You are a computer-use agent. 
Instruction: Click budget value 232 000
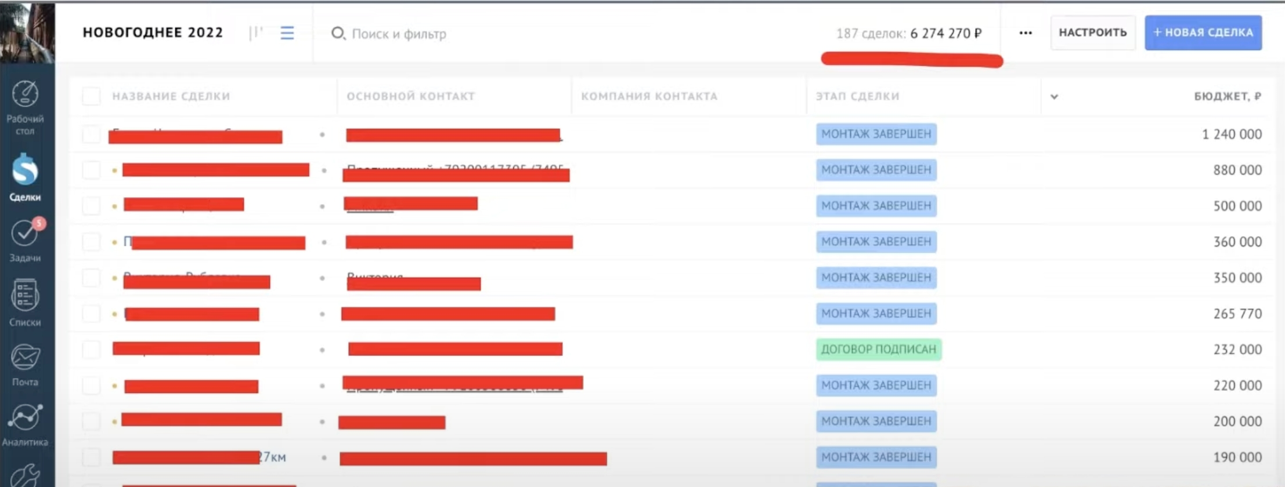click(1237, 350)
